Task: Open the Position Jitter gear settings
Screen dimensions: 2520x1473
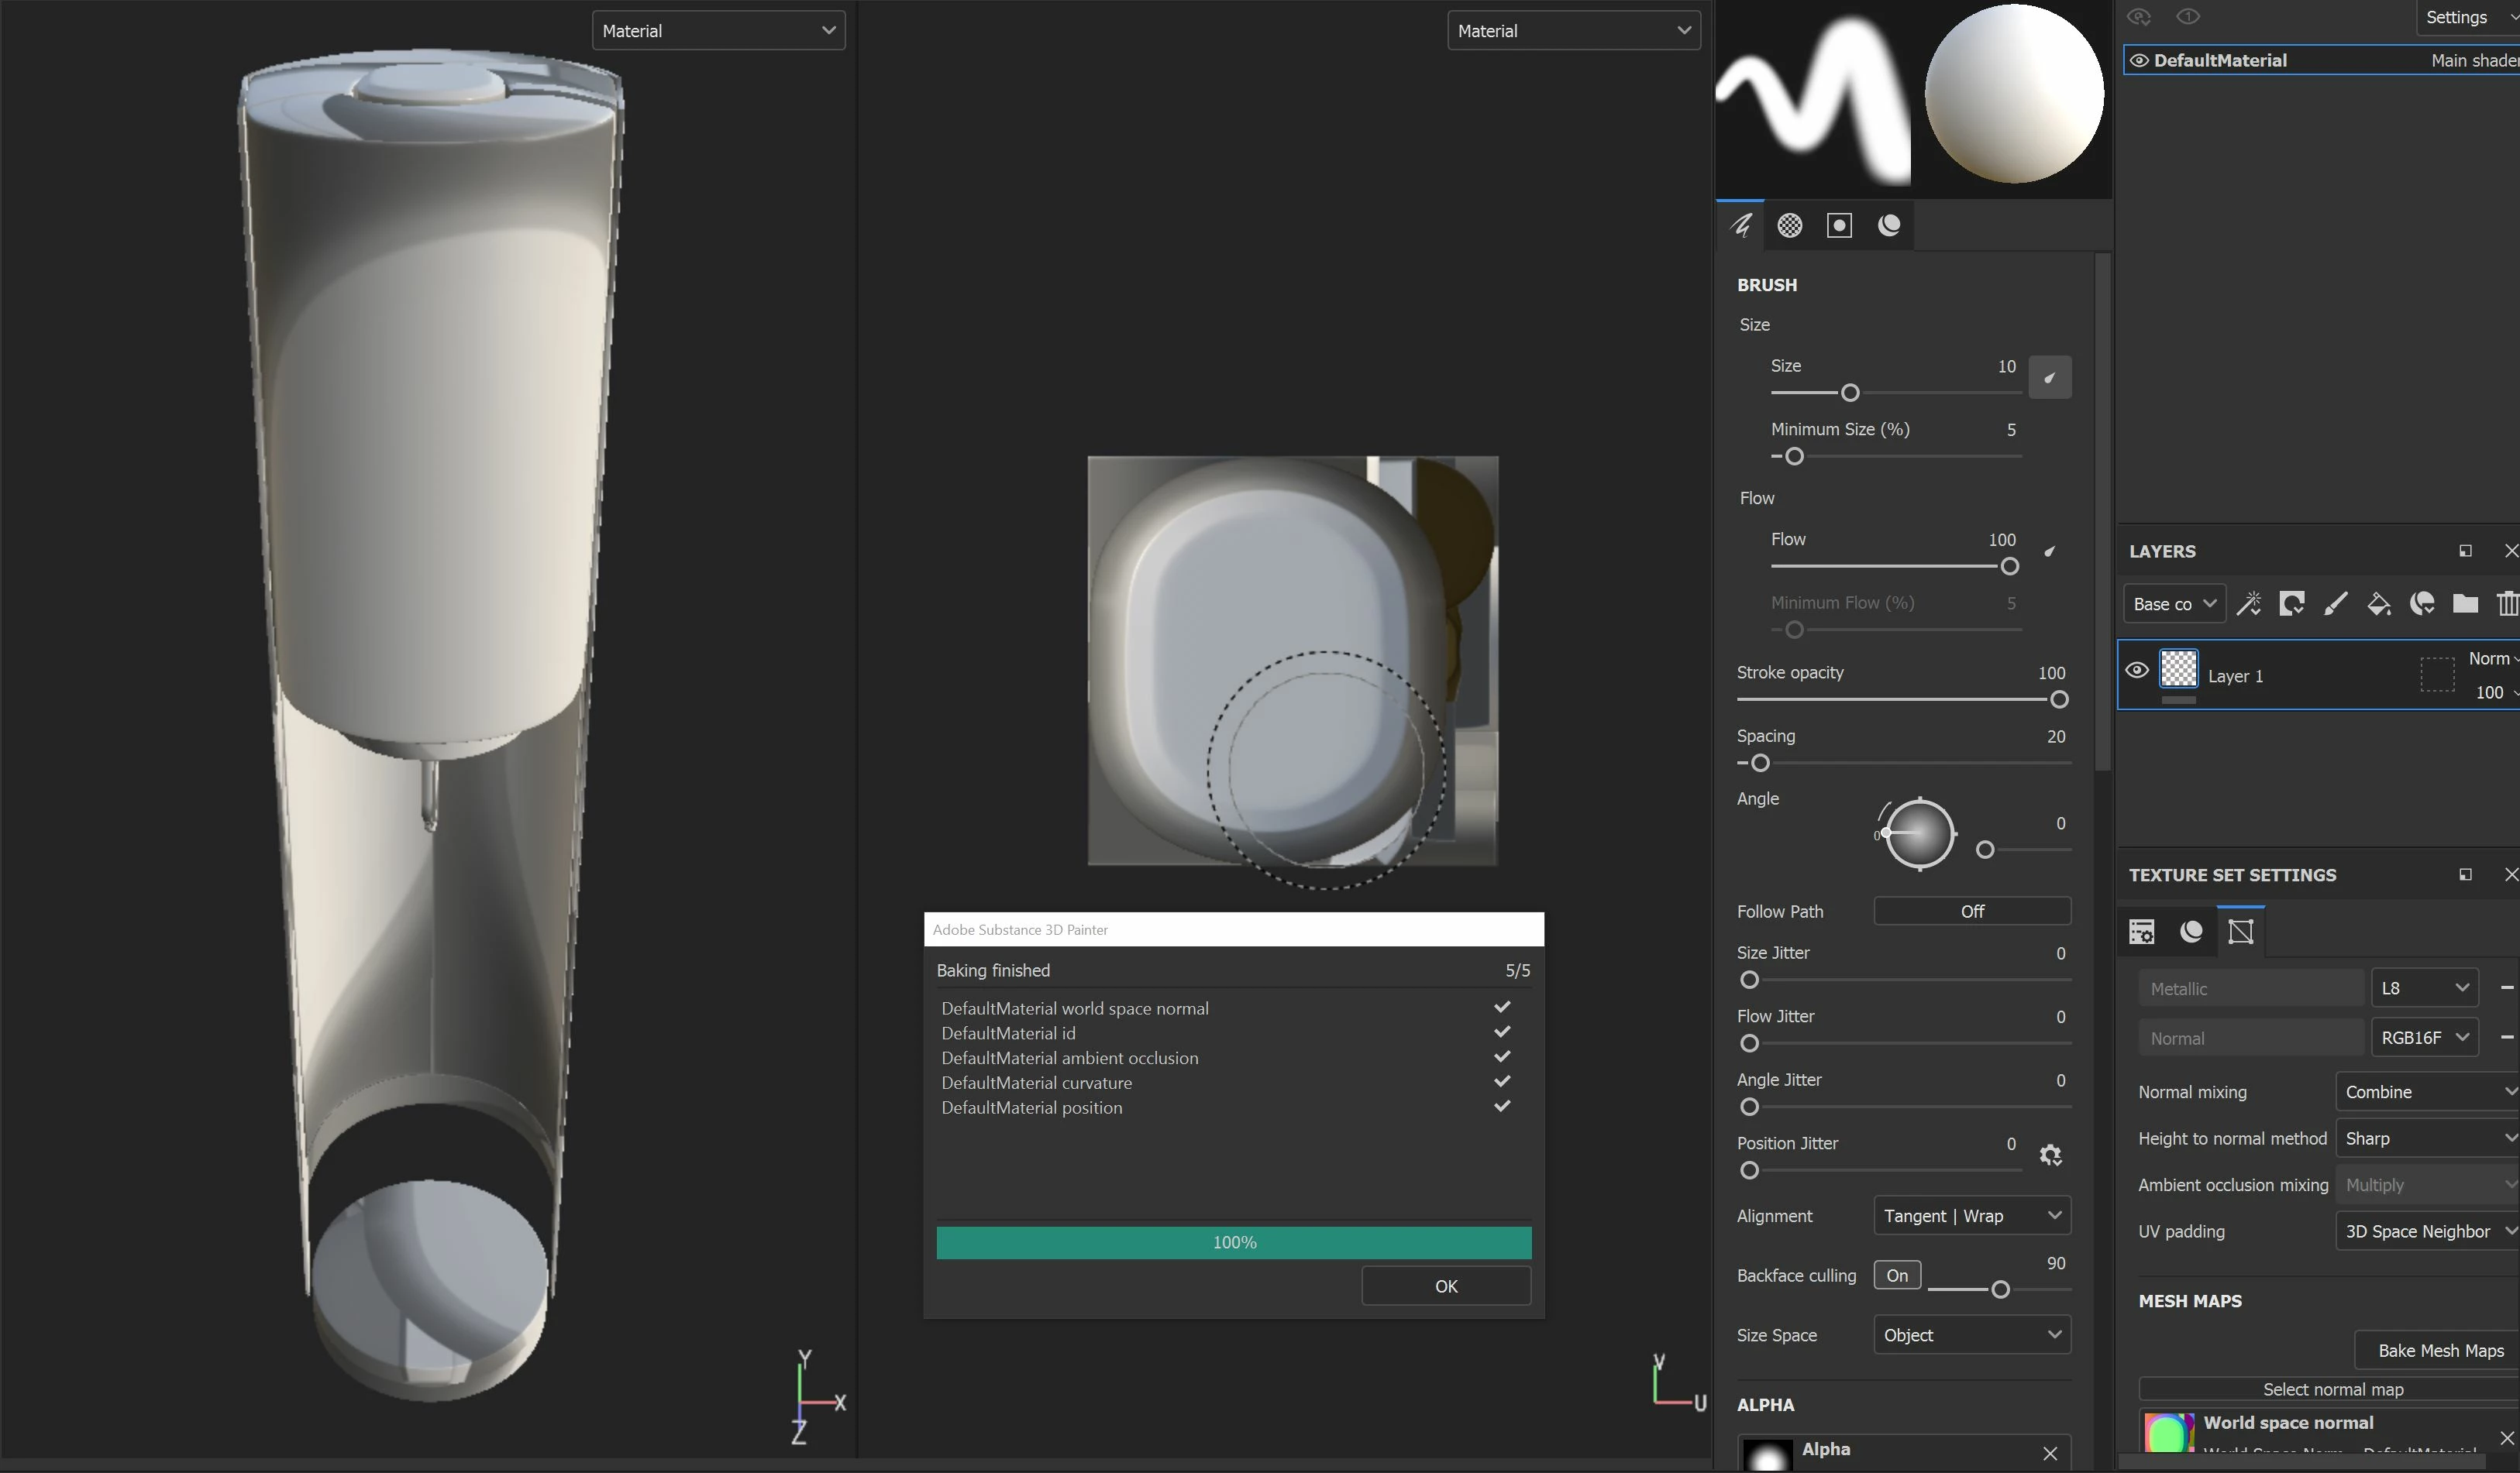Action: click(x=2050, y=1155)
